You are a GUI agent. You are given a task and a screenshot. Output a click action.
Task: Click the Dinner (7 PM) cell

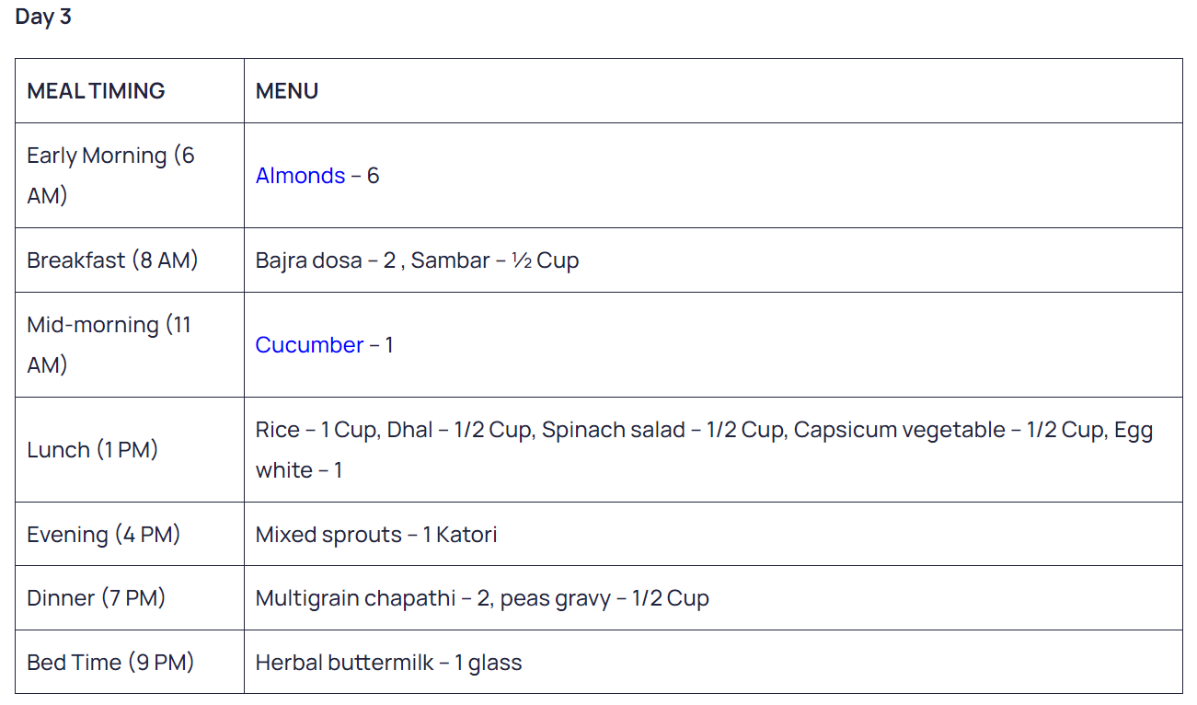click(130, 598)
